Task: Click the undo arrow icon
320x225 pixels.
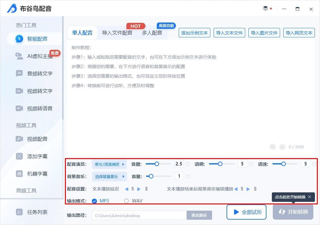Action: pyautogui.click(x=273, y=147)
